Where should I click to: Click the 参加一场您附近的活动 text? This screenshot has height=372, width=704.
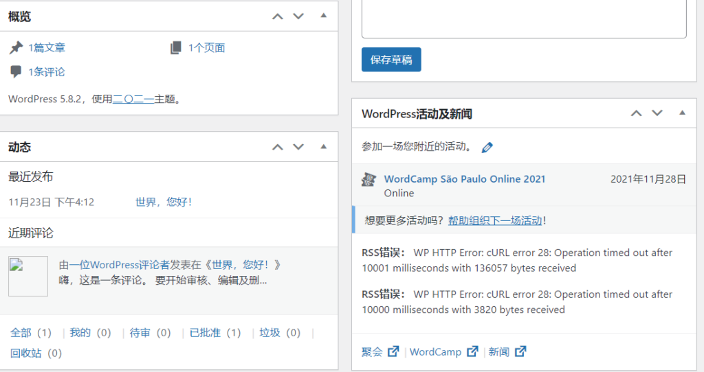coord(417,147)
